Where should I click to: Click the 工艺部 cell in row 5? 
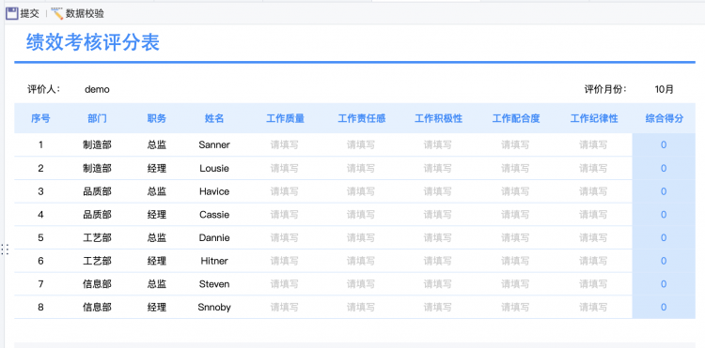coord(97,237)
